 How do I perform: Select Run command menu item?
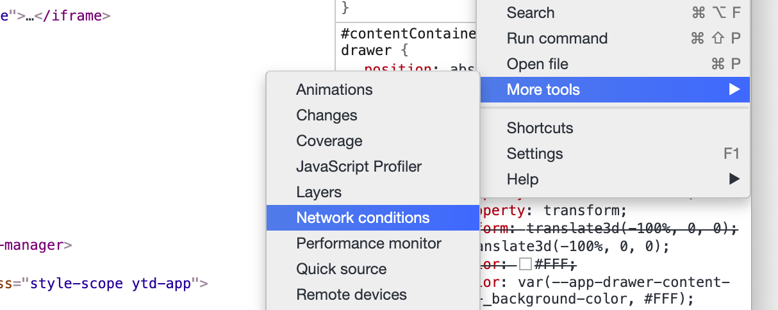[557, 38]
